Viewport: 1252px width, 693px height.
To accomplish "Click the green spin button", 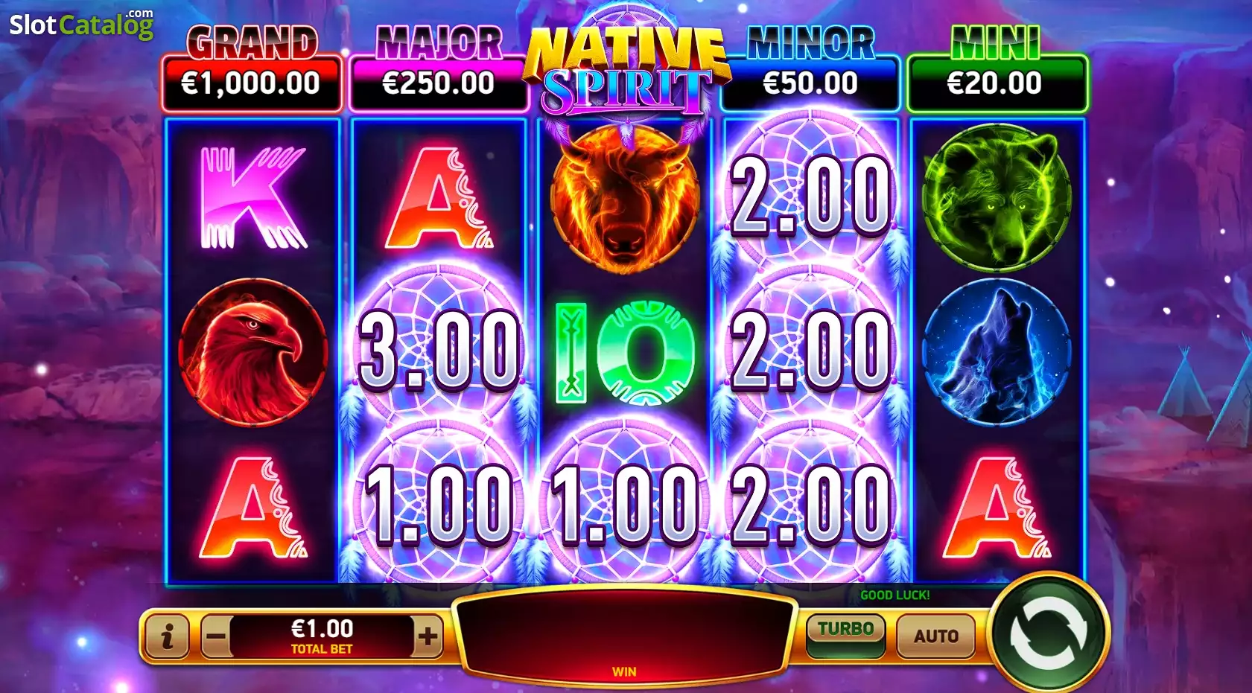I will (1049, 633).
